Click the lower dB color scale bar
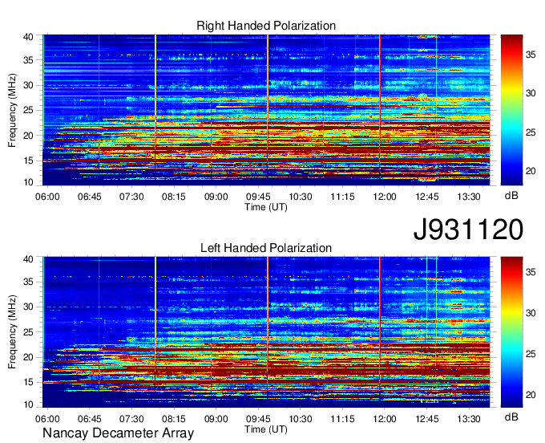Viewport: 545px width, 443px height. point(511,332)
